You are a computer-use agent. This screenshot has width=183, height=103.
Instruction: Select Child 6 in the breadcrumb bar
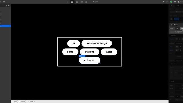click(x=30, y=102)
